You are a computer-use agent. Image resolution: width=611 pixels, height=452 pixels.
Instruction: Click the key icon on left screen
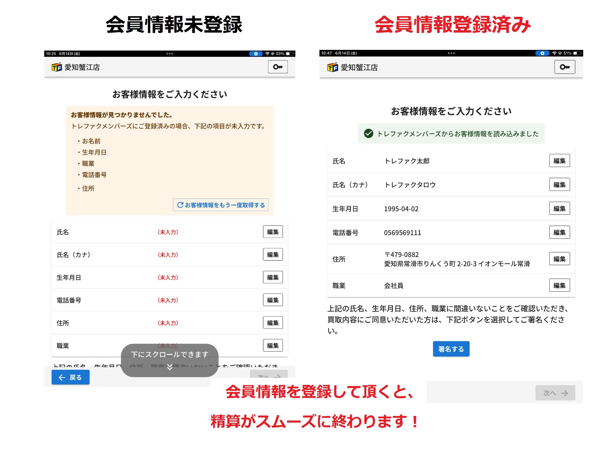coord(278,67)
